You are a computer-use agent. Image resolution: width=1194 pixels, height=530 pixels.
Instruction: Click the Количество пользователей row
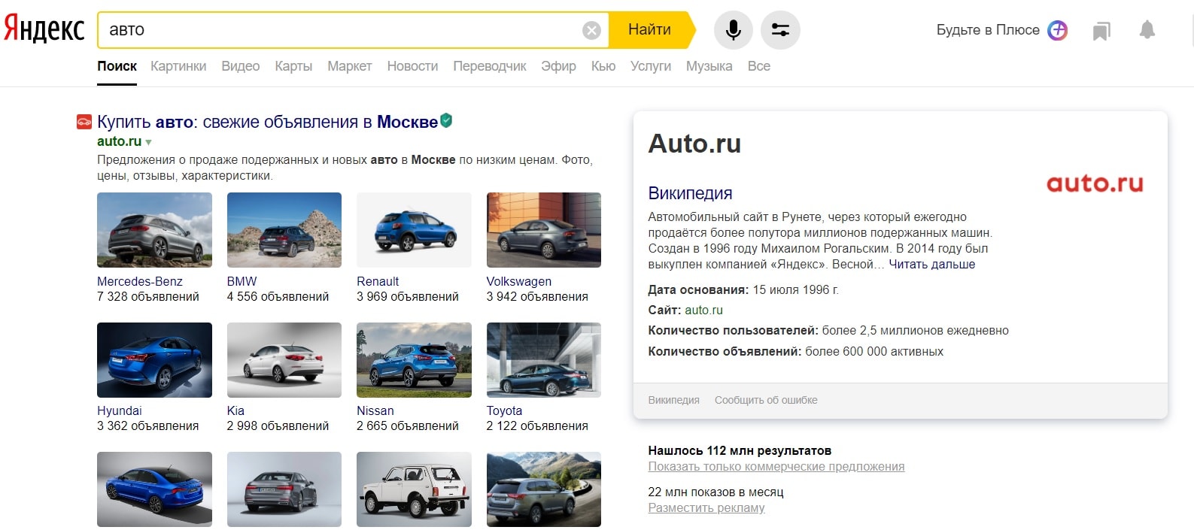(828, 331)
